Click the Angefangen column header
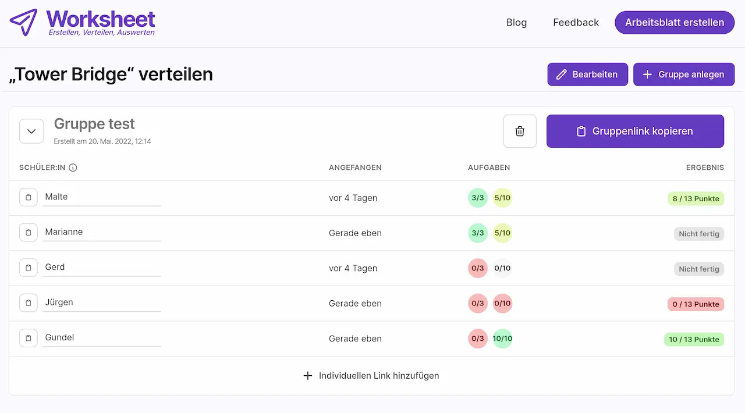Screen dimensions: 745x413 pos(355,168)
